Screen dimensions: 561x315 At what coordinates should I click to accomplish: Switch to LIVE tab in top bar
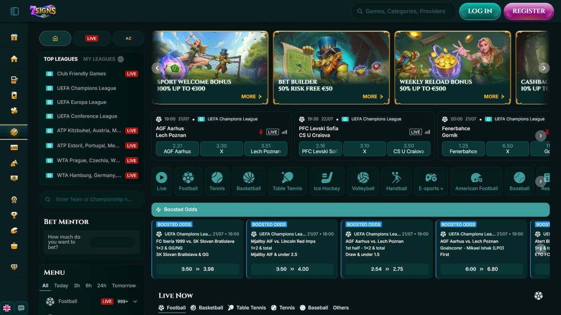92,38
